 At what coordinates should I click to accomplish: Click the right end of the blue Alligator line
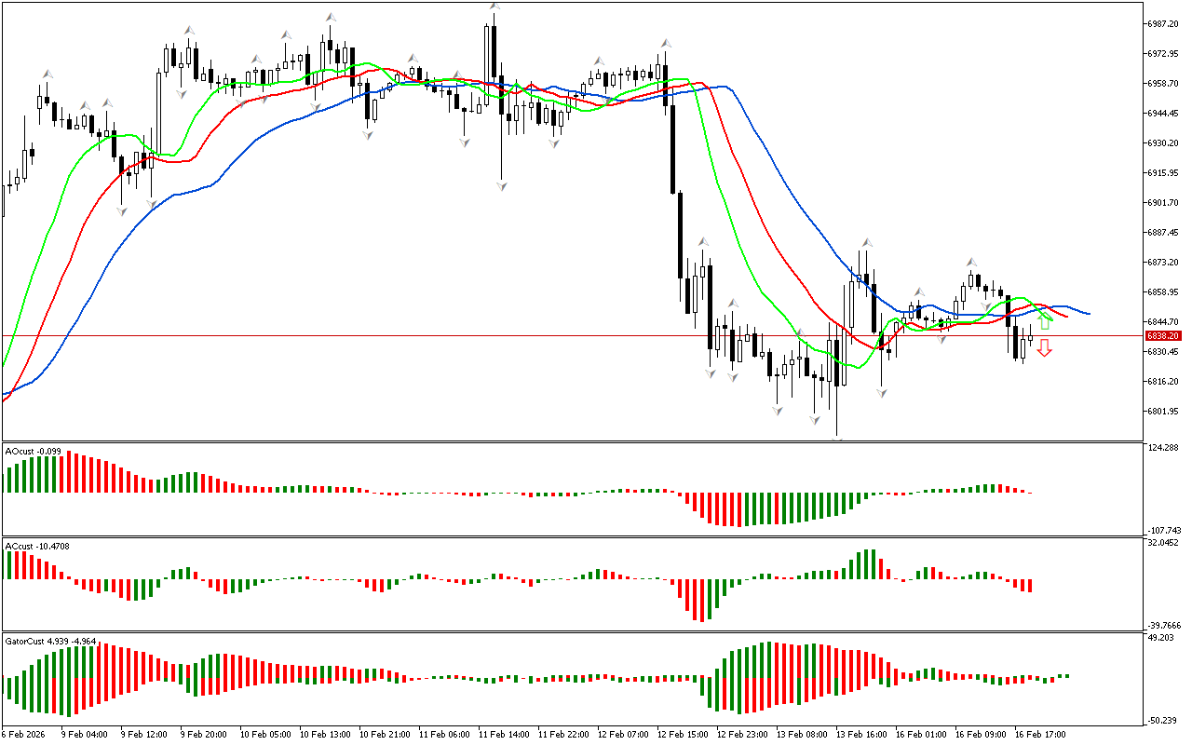(1088, 313)
